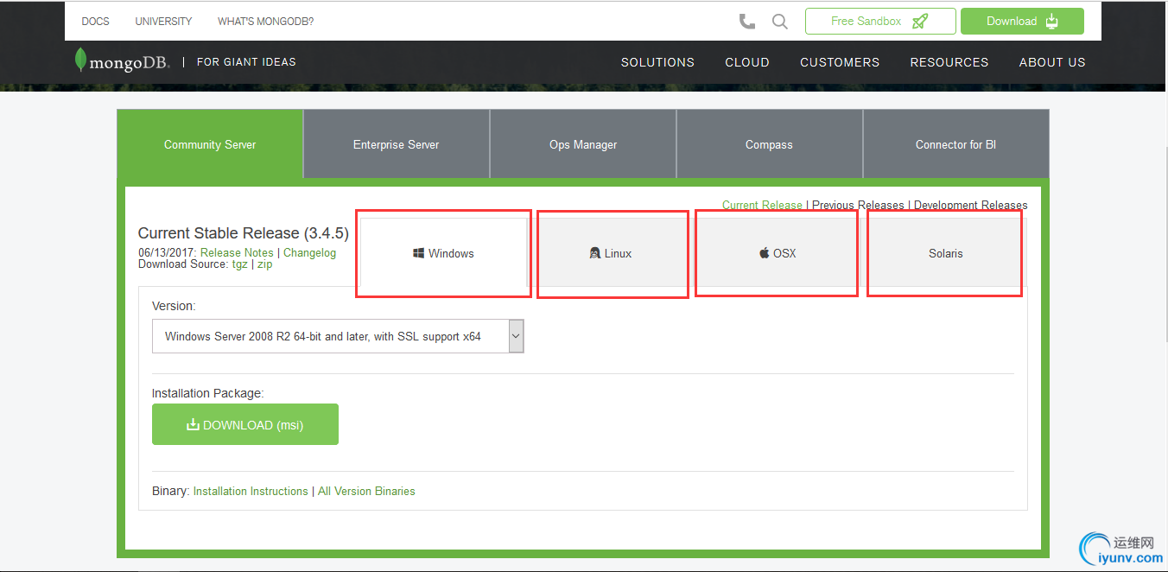
Task: Download the zip source
Action: (x=264, y=264)
